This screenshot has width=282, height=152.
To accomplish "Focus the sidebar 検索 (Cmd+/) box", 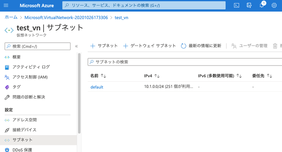I will 38,46.
